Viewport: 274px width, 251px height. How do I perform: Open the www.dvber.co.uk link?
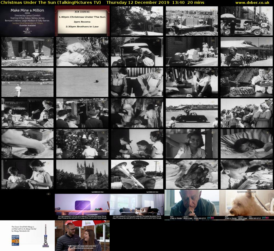coord(252,3)
